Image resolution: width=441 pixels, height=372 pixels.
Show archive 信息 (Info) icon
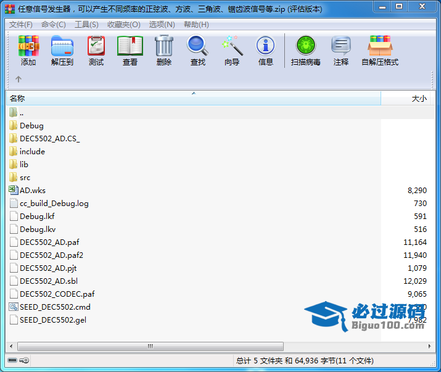pos(265,46)
